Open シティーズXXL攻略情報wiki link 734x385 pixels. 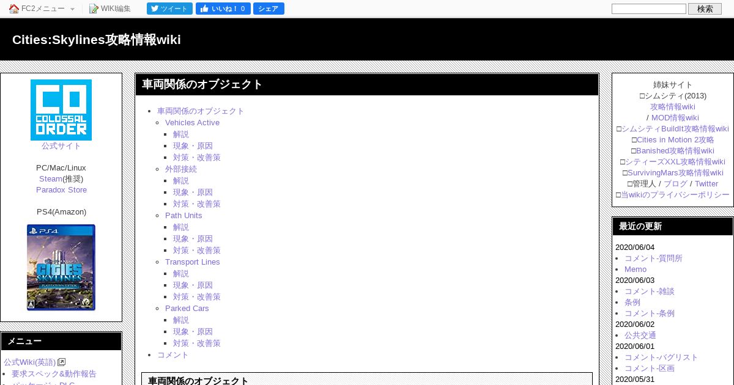click(675, 162)
